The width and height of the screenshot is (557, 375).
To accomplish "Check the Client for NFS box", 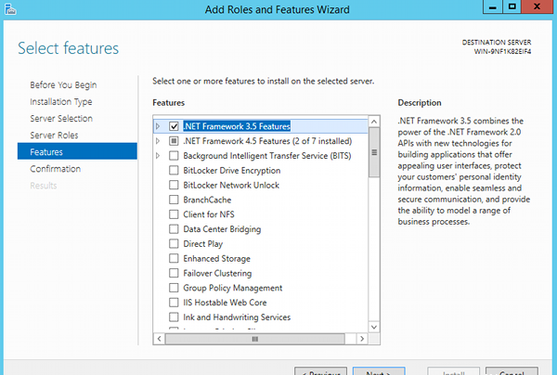I will (x=174, y=214).
